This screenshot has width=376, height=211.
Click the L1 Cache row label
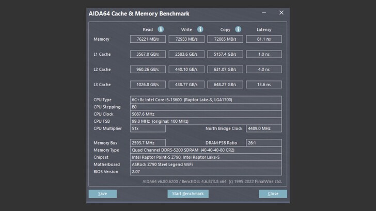(102, 54)
